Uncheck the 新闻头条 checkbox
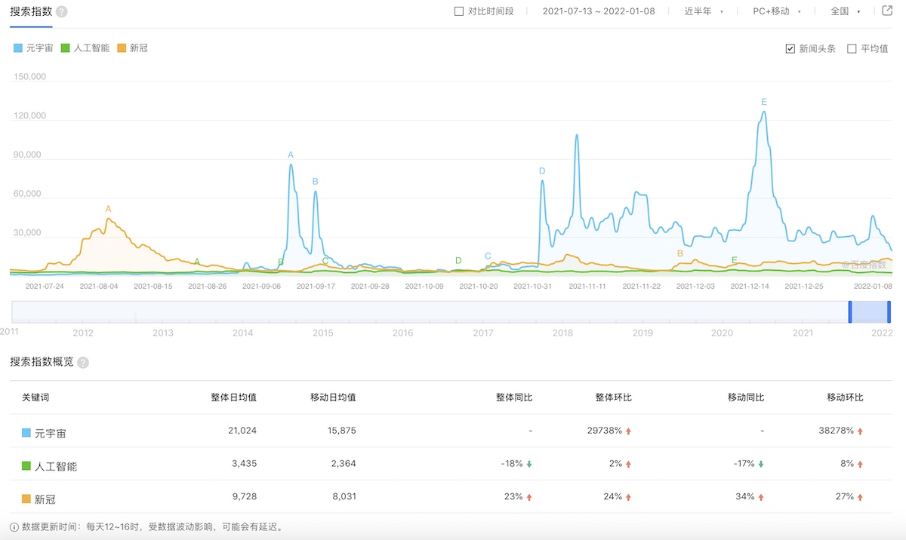The image size is (906, 540). [x=790, y=49]
